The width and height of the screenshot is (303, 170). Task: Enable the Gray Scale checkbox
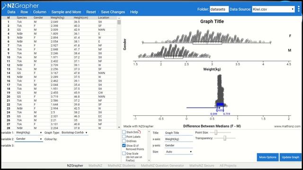point(124,153)
